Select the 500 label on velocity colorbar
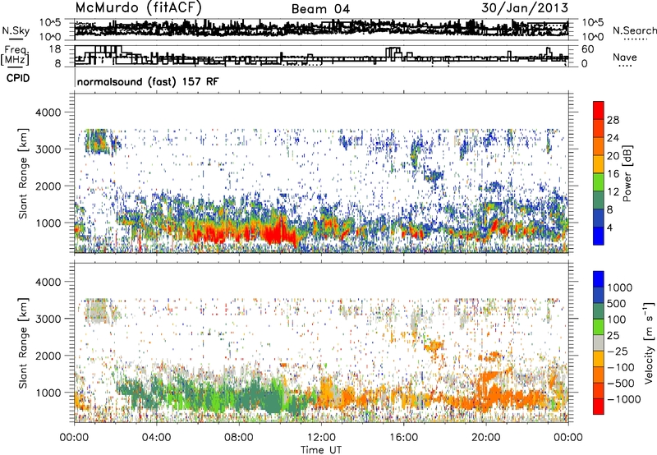657x455 pixels. pos(617,303)
